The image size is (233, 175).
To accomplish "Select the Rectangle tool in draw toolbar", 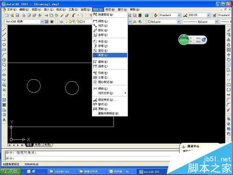I will (x=4, y=50).
